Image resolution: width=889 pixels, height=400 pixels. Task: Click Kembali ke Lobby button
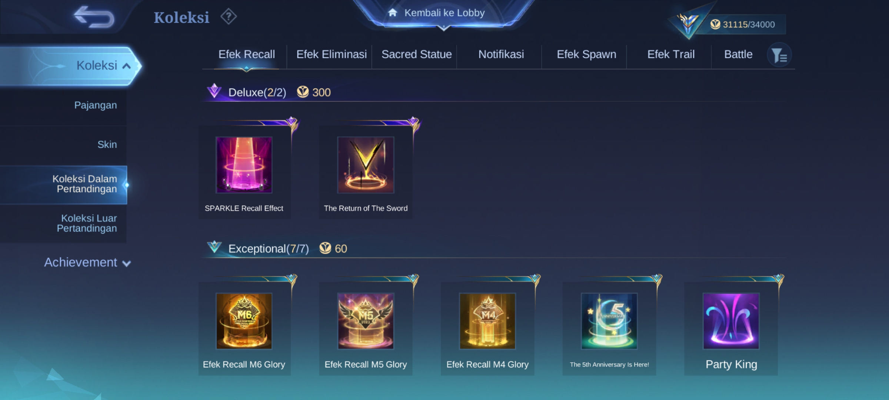click(444, 13)
